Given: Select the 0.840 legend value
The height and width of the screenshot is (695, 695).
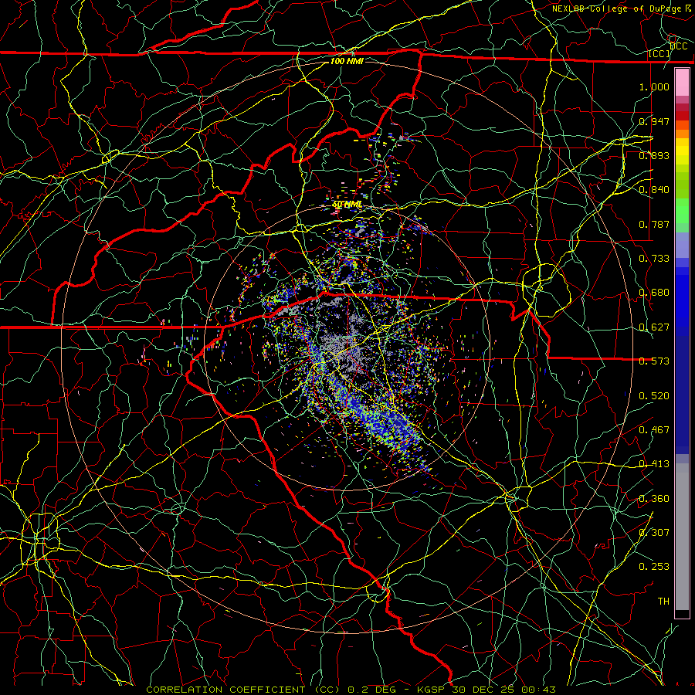Looking at the screenshot, I should coord(654,190).
